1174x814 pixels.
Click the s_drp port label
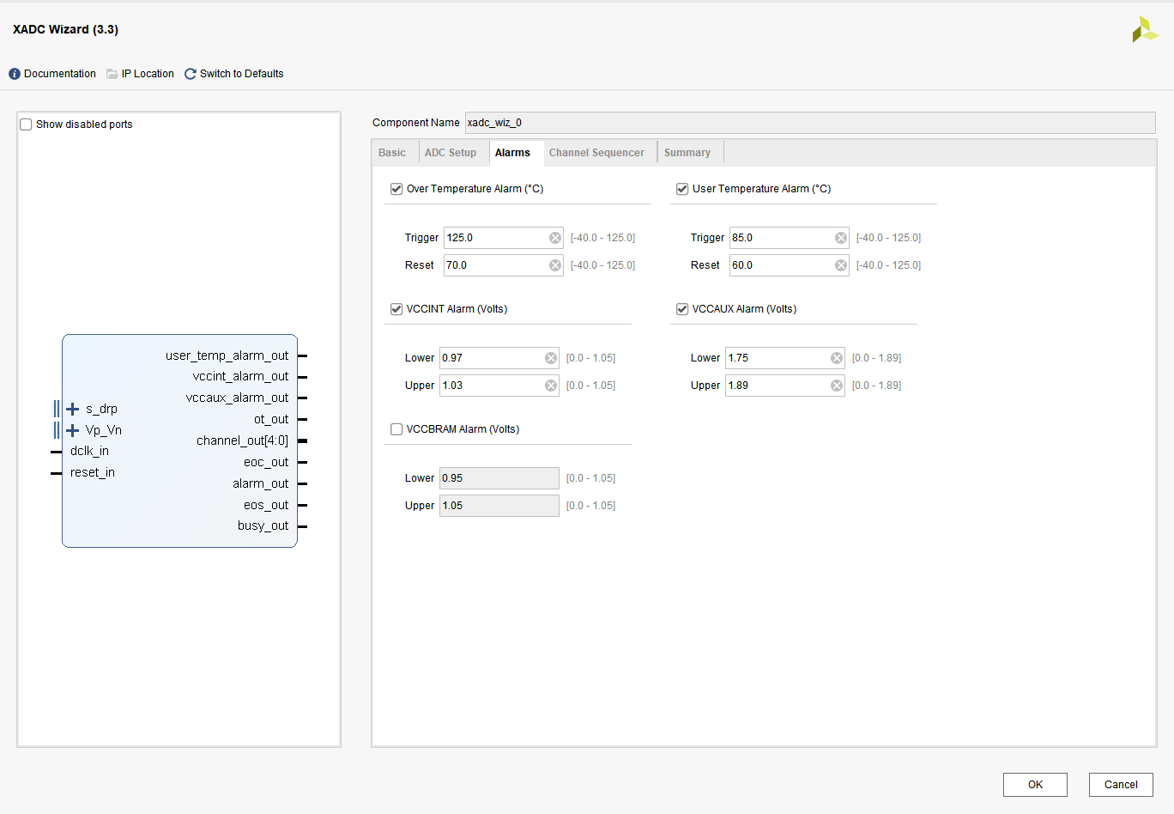pos(101,409)
